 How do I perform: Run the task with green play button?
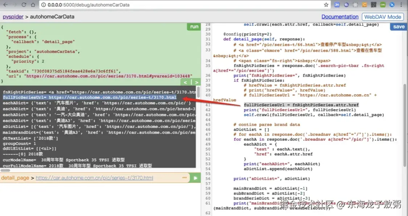(195, 178)
